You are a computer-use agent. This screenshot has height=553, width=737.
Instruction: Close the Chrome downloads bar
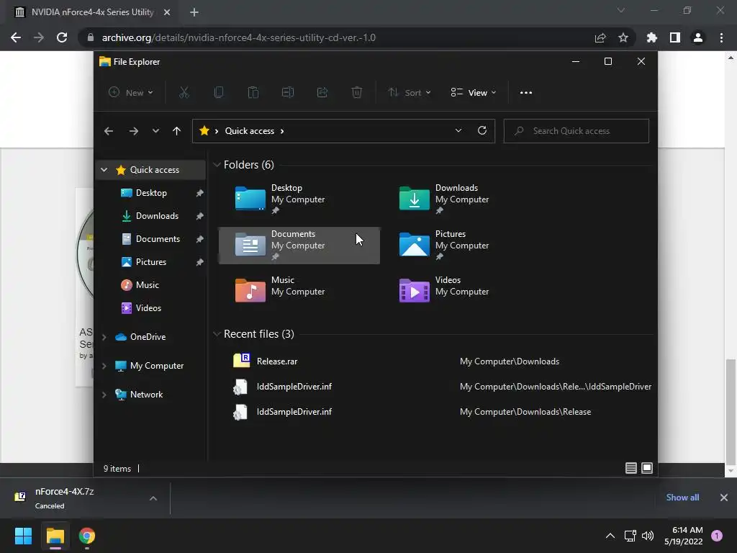724,498
